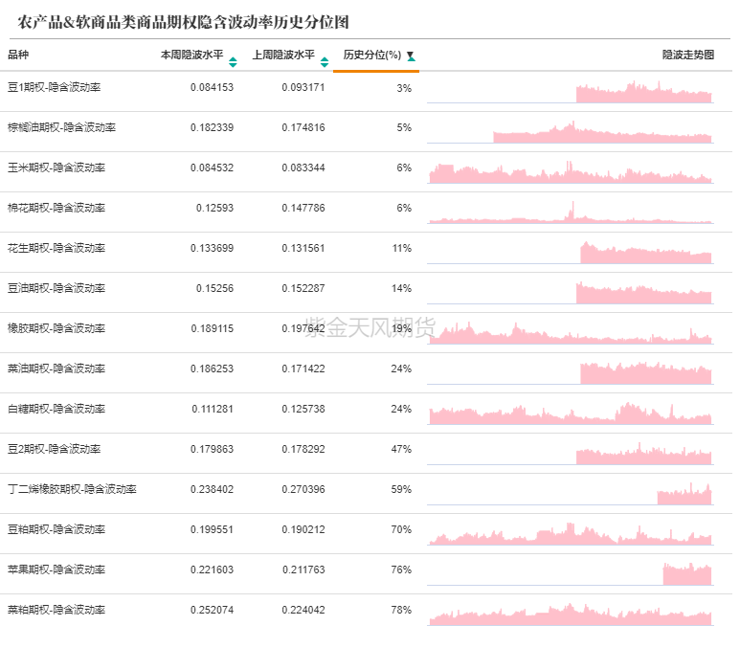Viewport: 740px width, 670px height.
Task: Click the 78% percentile for 菜粕期权
Action: 401,610
